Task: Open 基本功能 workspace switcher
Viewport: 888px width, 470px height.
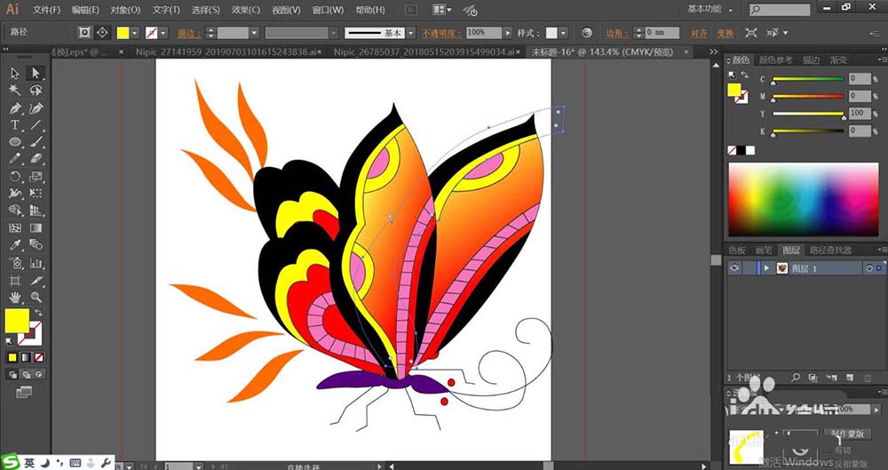Action: pos(710,10)
